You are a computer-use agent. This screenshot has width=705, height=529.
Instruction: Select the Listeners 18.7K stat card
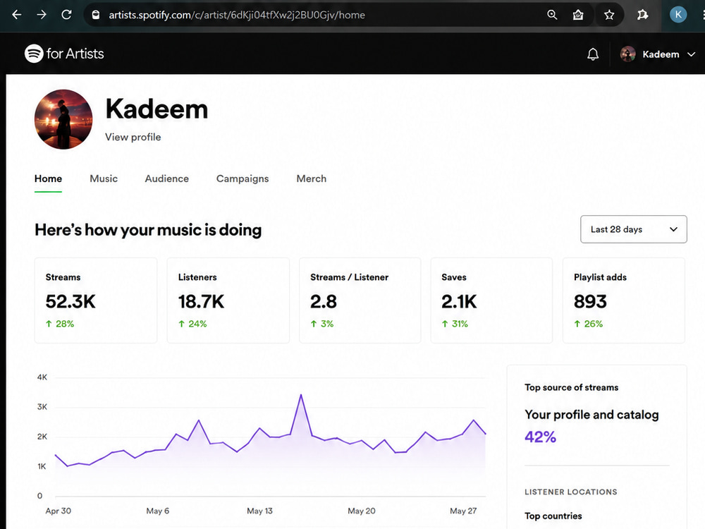point(228,300)
